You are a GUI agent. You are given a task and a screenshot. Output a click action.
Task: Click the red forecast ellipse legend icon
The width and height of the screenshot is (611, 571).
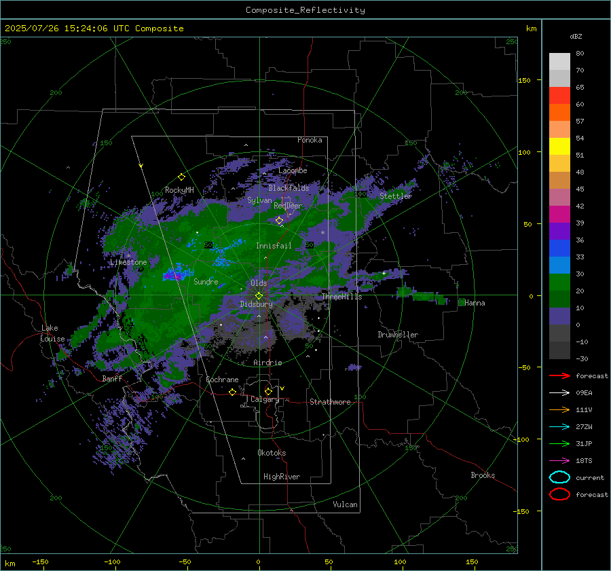(x=559, y=494)
